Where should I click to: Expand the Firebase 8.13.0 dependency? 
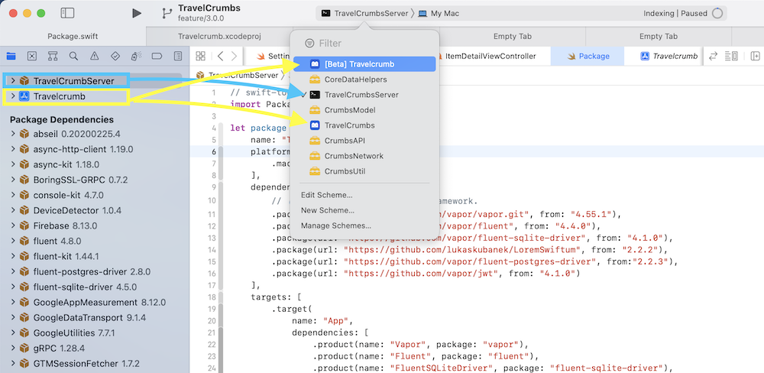[13, 225]
